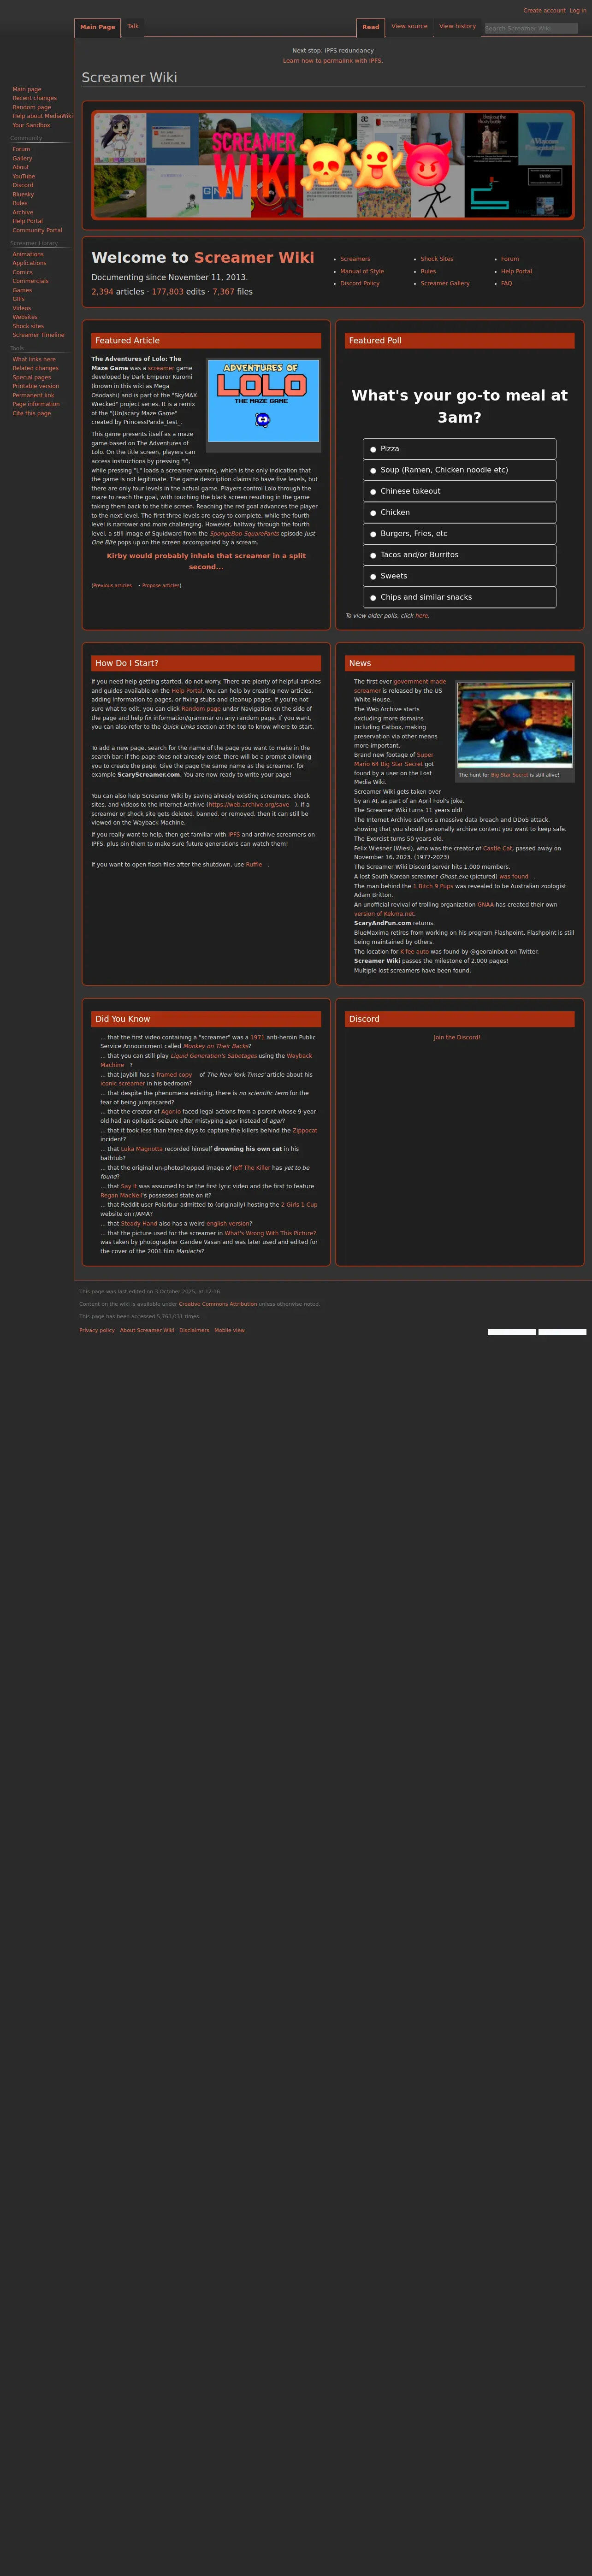
Task: Open Manual of Style link
Action: click(x=362, y=271)
